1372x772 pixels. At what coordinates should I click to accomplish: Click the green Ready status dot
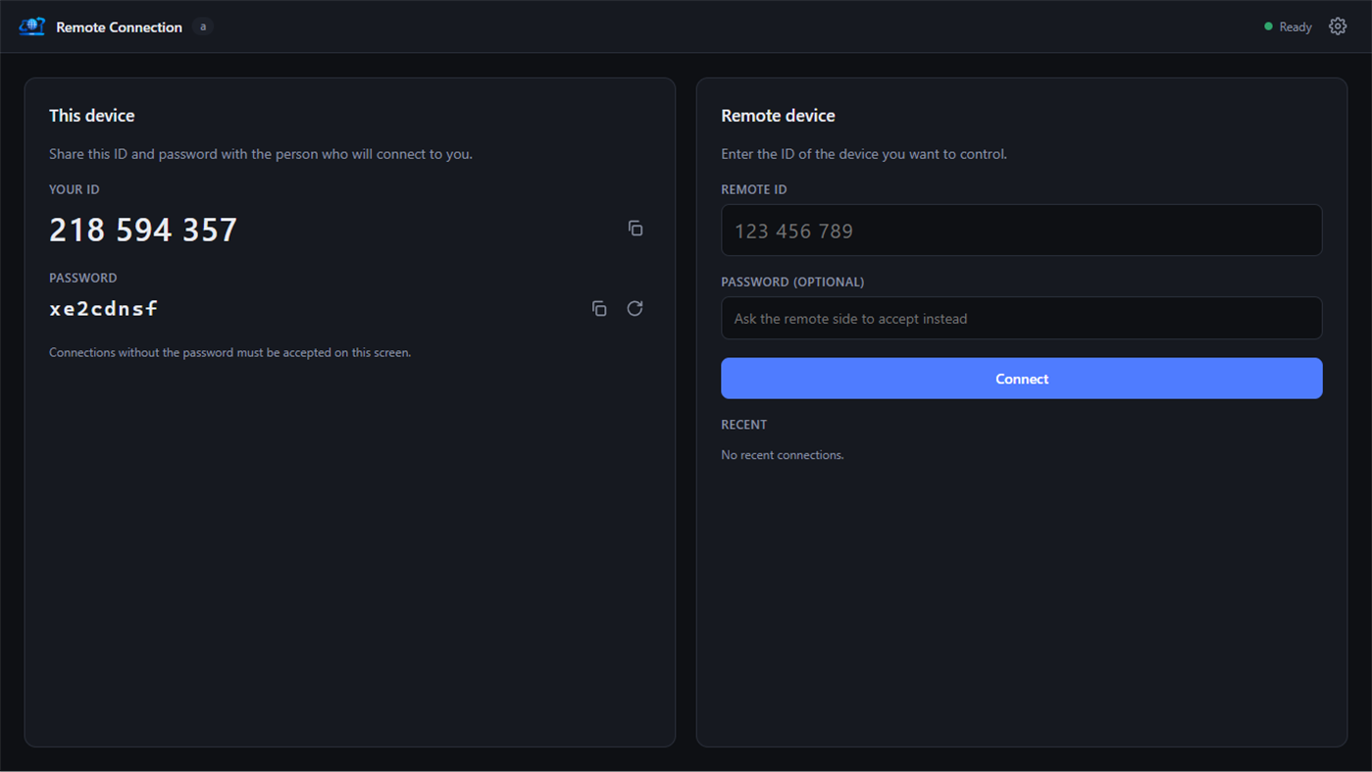[x=1268, y=26]
